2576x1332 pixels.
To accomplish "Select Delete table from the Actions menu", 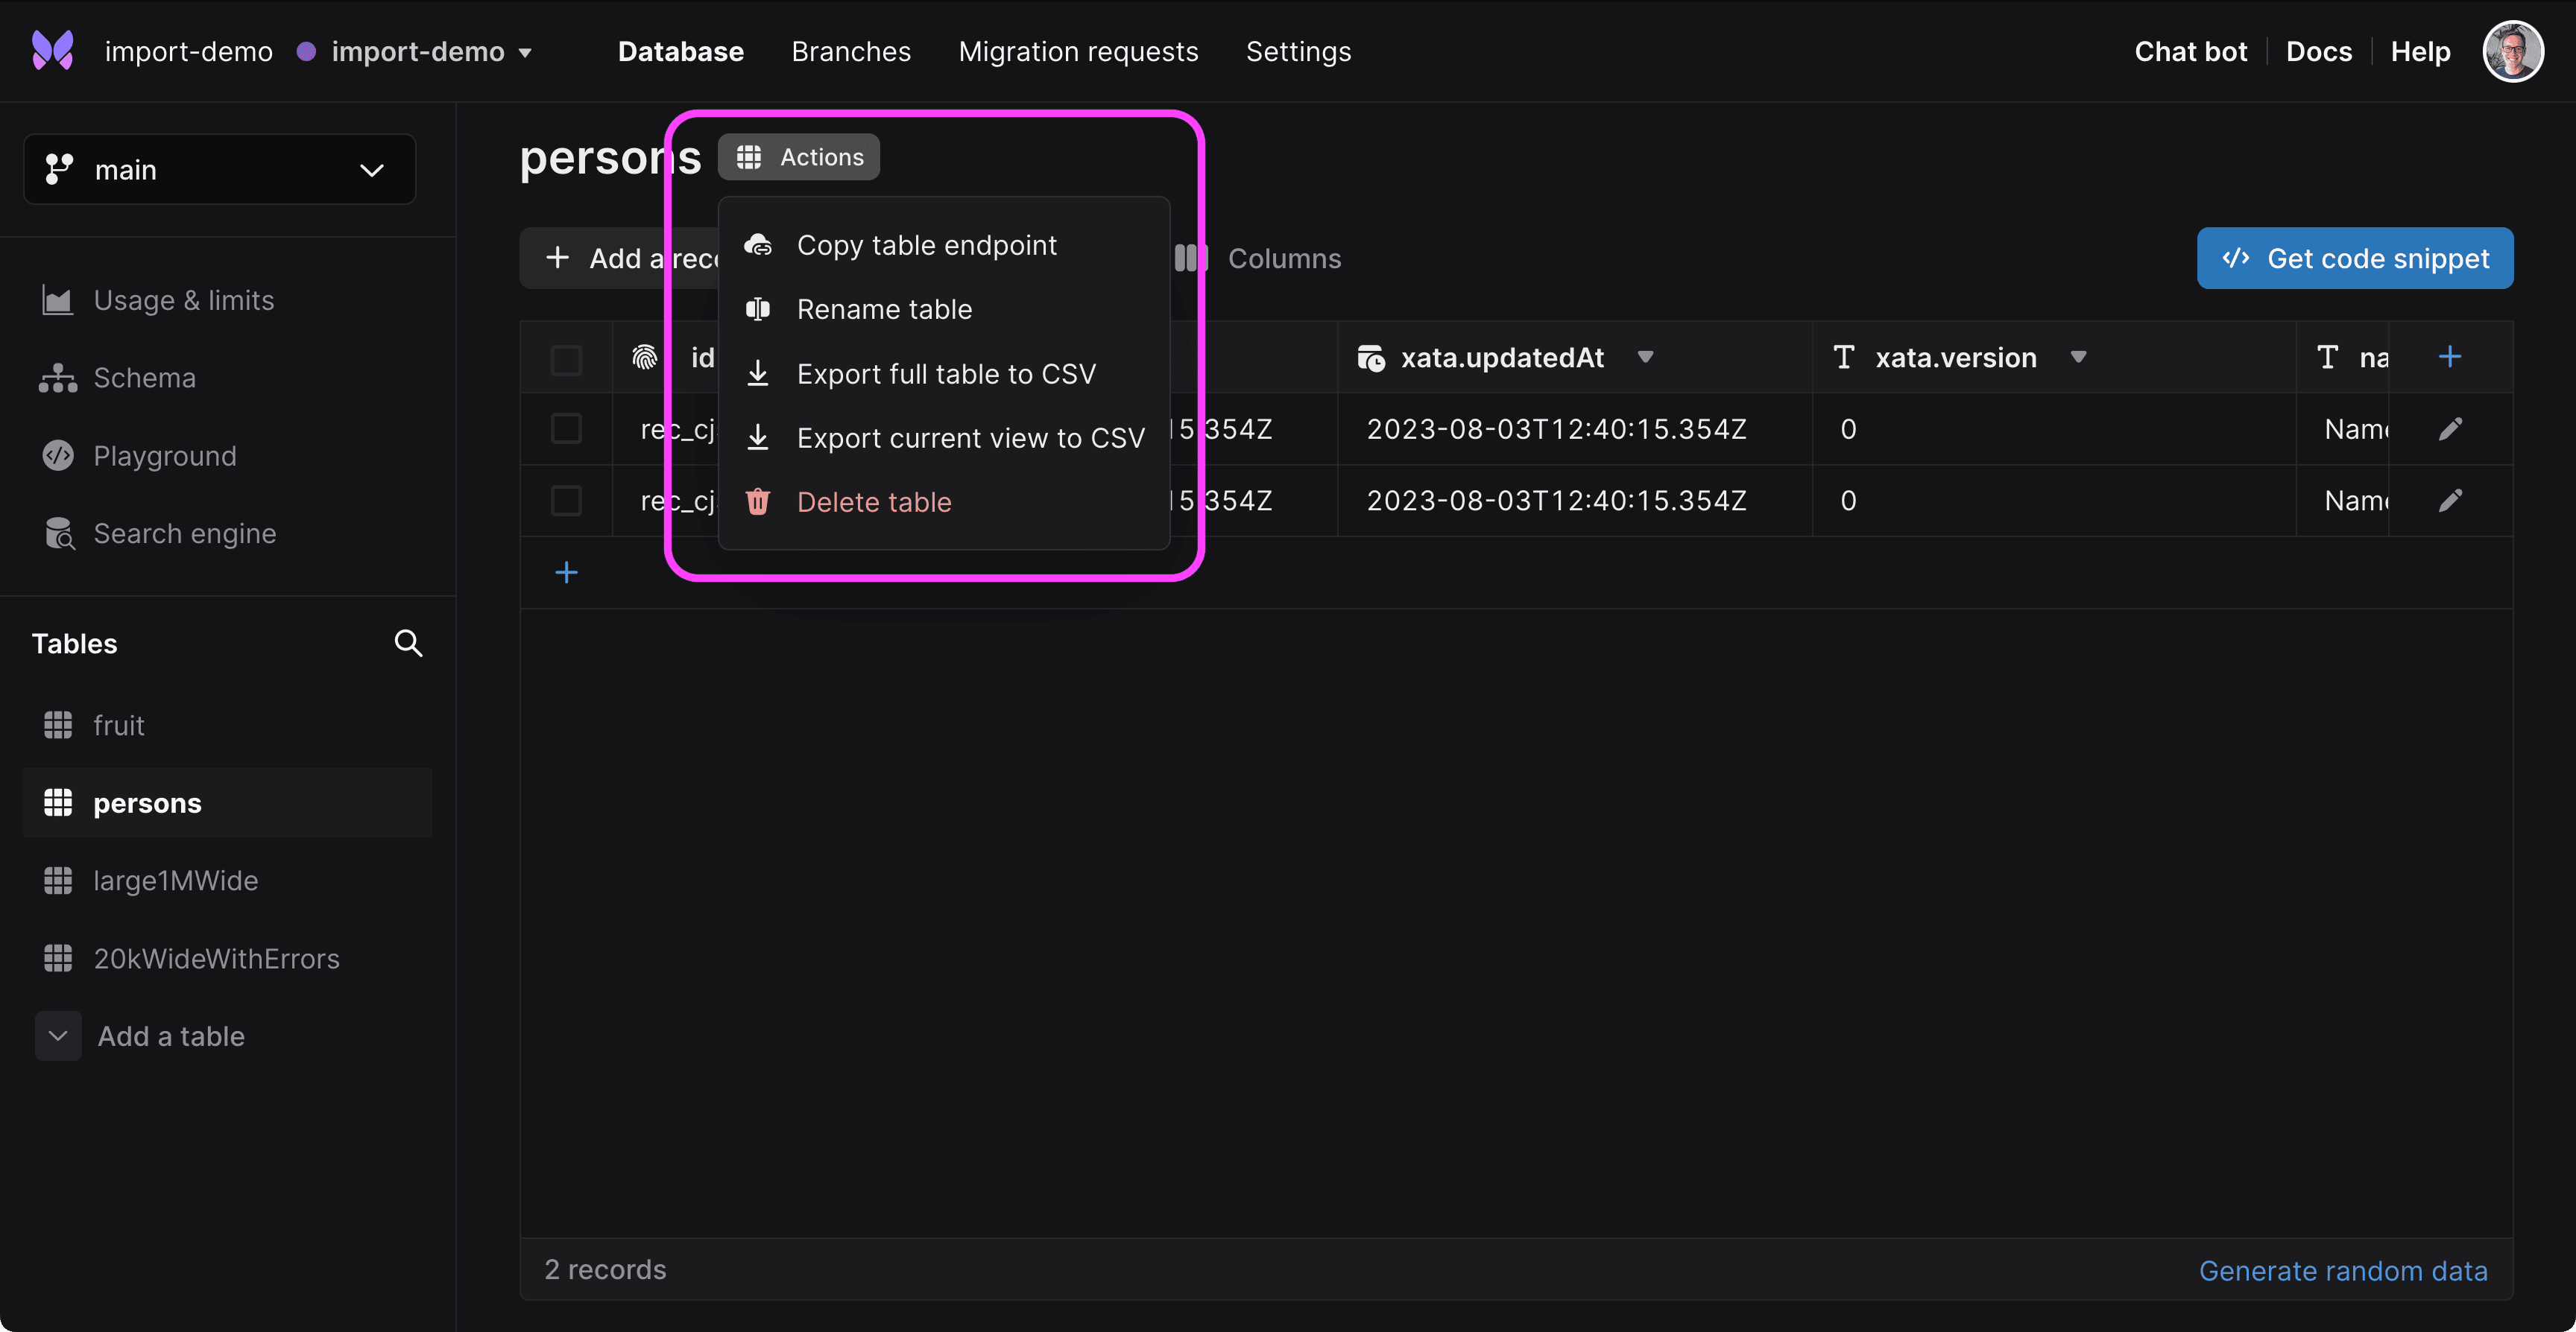I will [874, 501].
